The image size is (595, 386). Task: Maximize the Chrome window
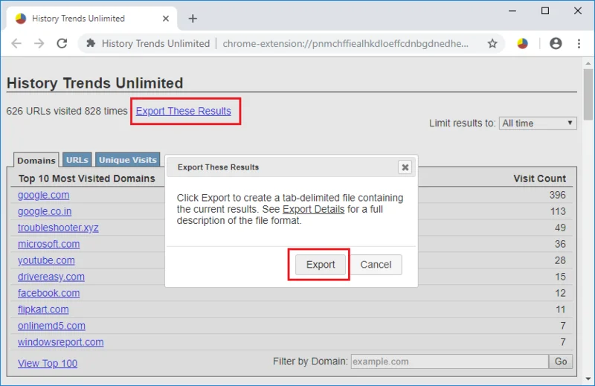545,11
